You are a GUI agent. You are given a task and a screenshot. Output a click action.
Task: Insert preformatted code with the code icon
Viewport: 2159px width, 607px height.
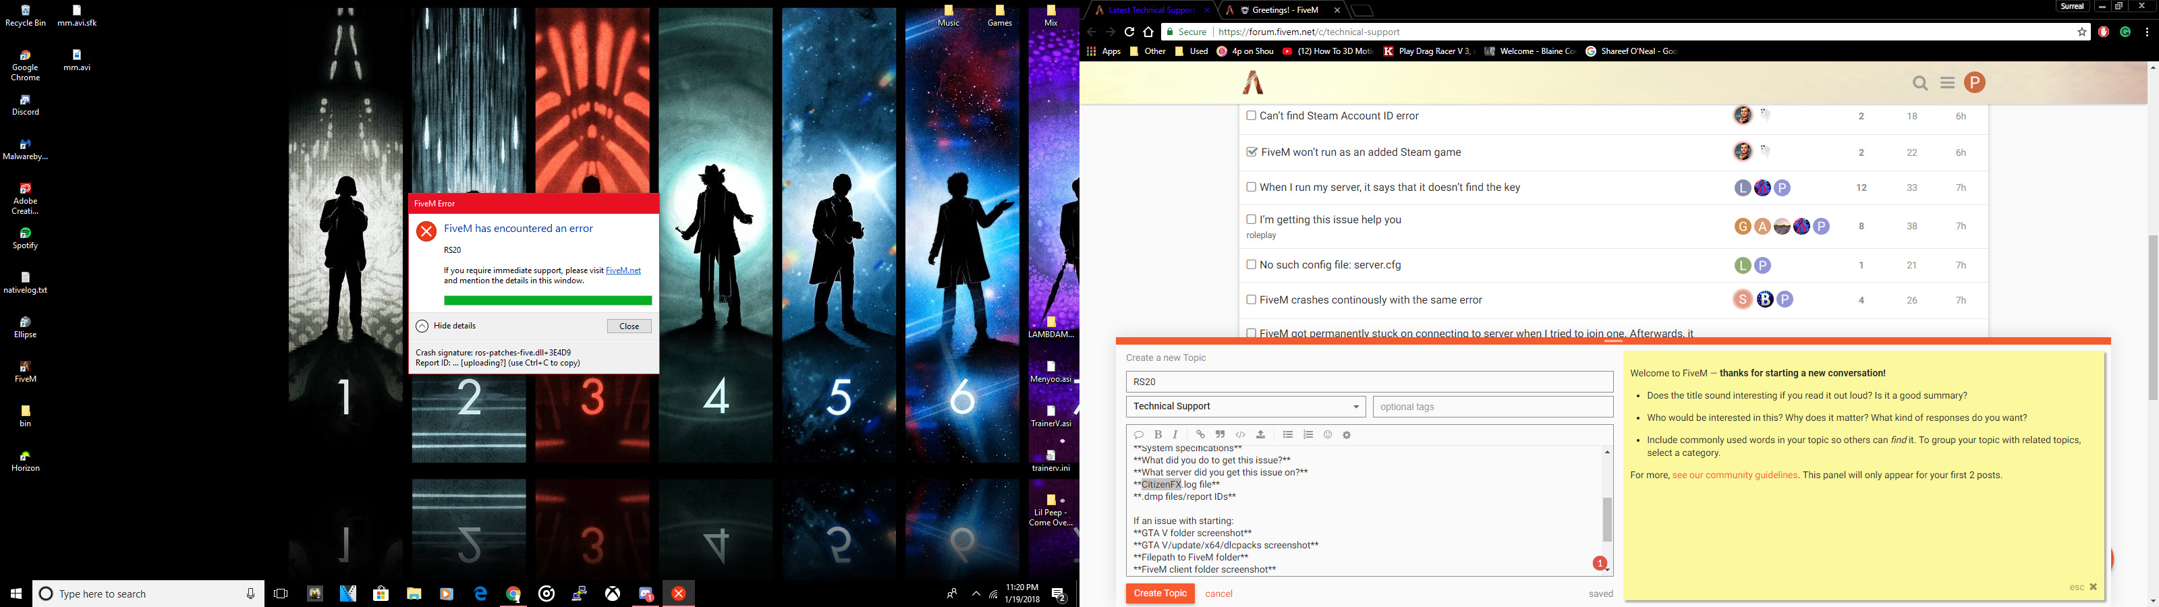(1241, 434)
